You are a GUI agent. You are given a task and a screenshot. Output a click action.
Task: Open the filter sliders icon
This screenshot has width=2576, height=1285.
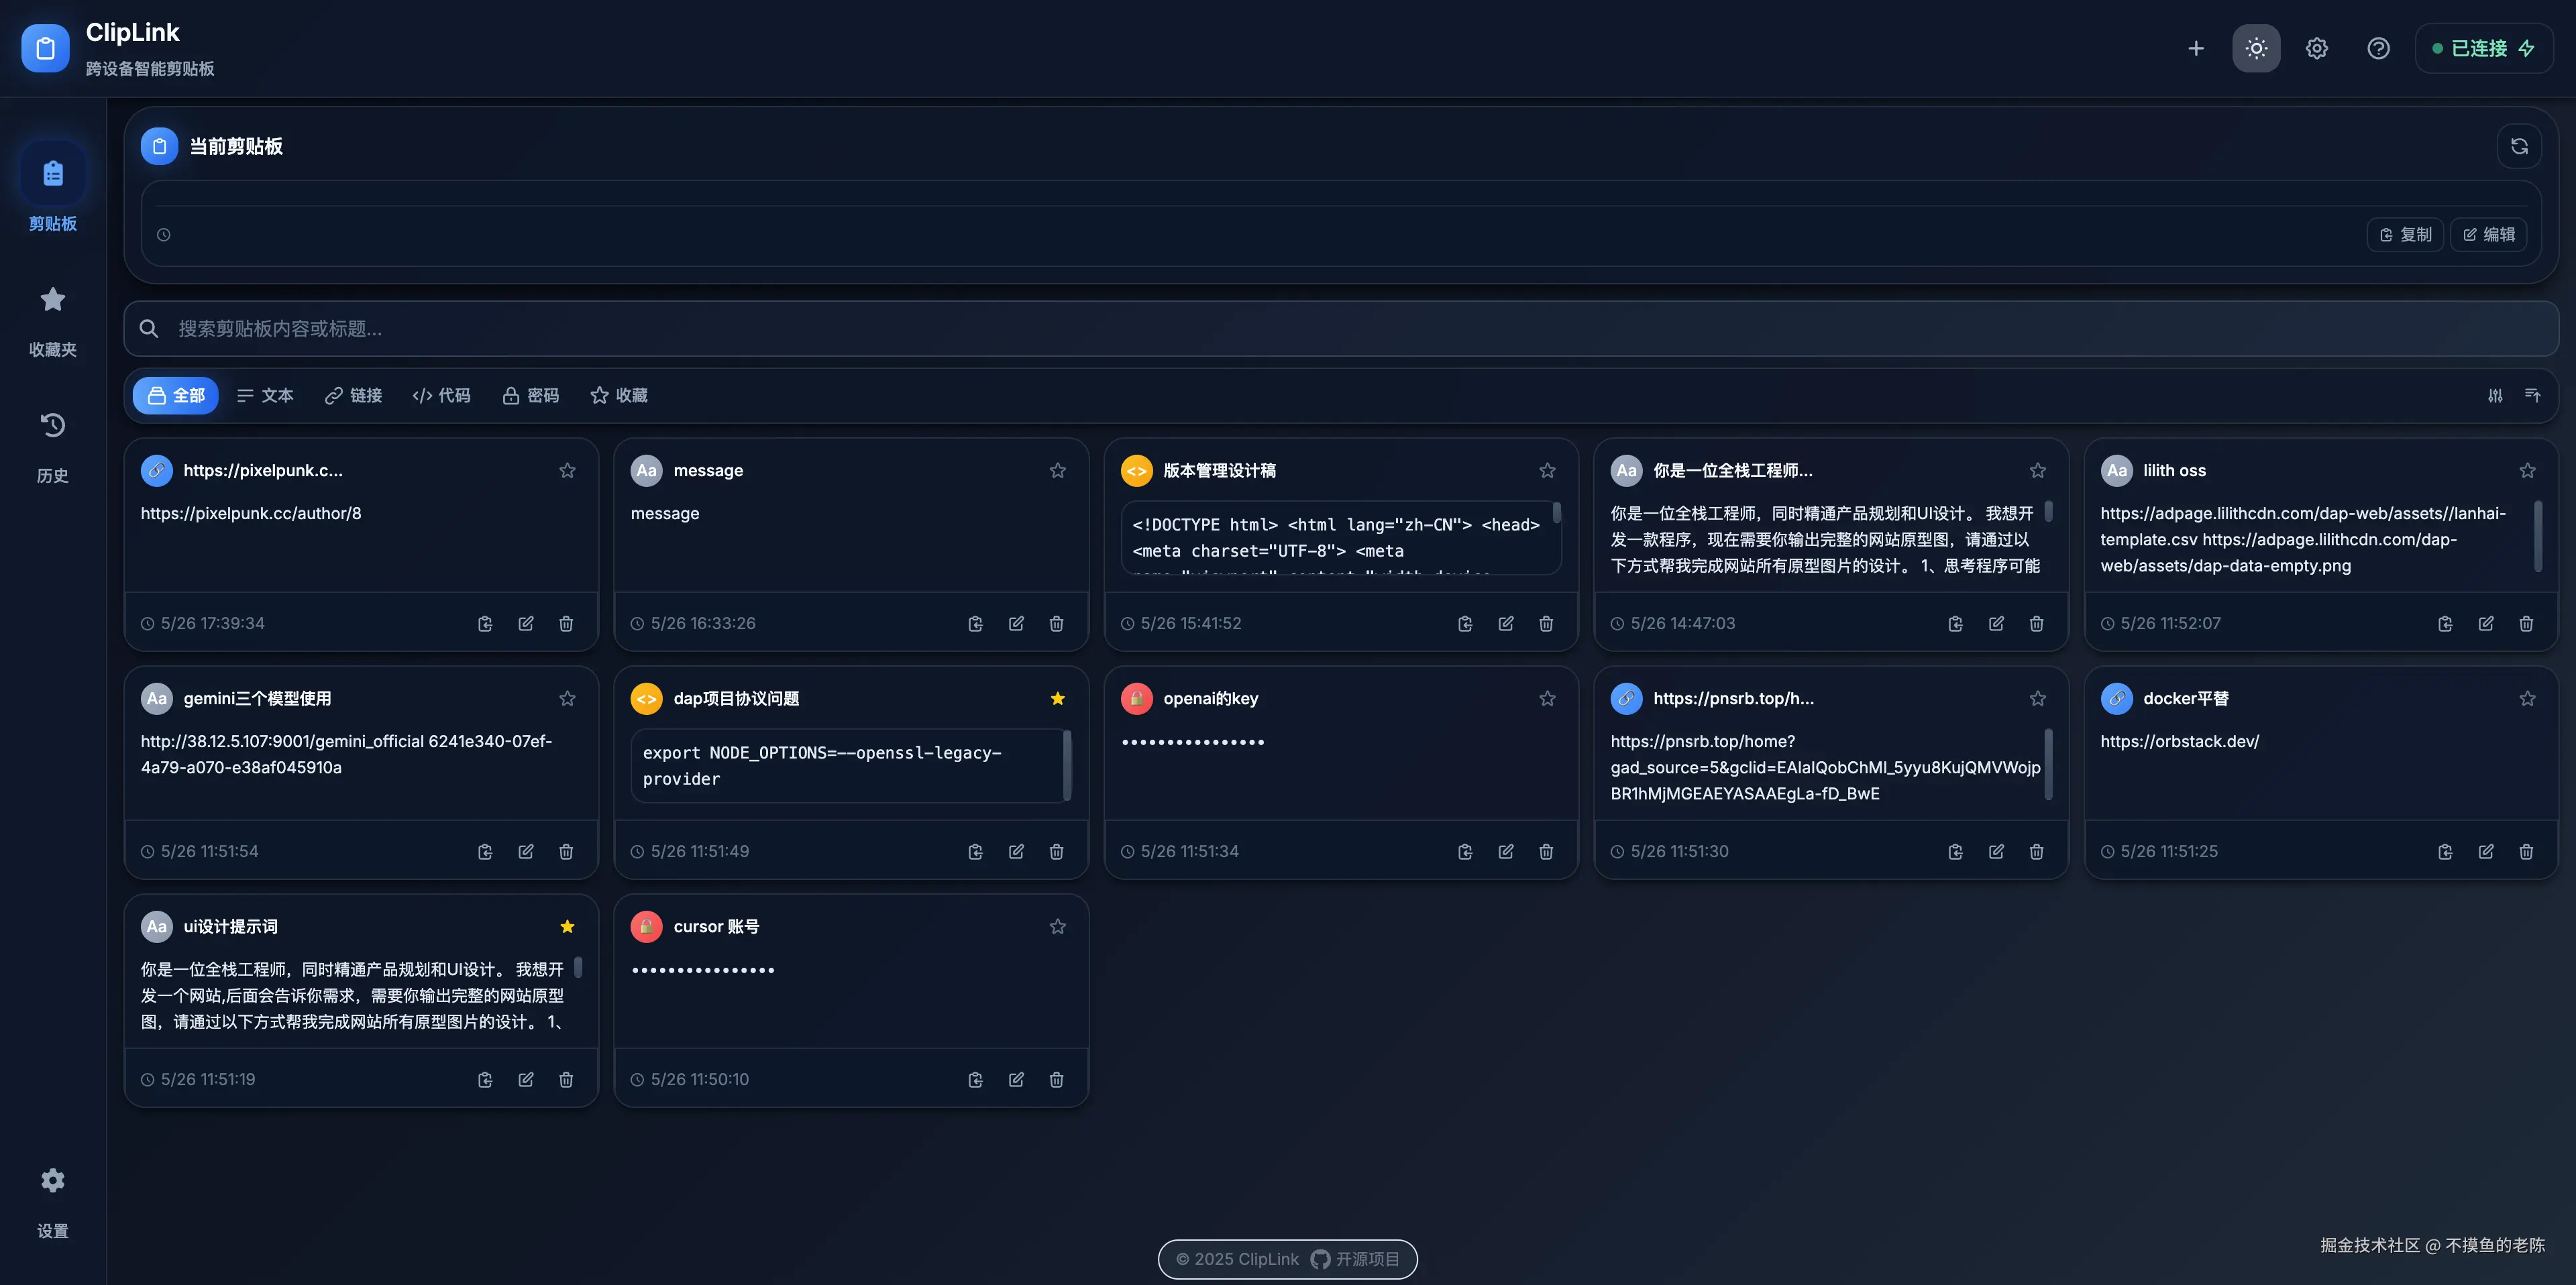(2495, 395)
